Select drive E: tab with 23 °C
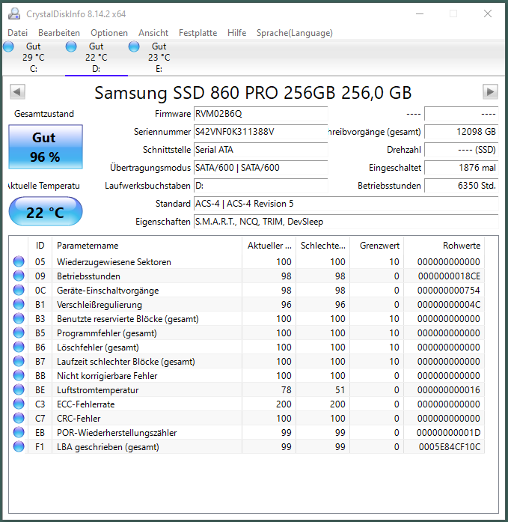Image resolution: width=508 pixels, height=522 pixels. click(x=159, y=58)
